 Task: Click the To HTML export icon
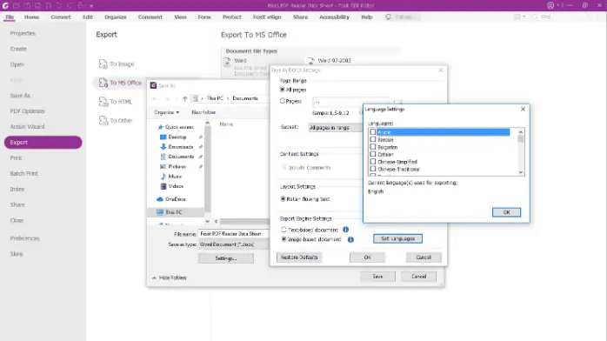[x=103, y=102]
